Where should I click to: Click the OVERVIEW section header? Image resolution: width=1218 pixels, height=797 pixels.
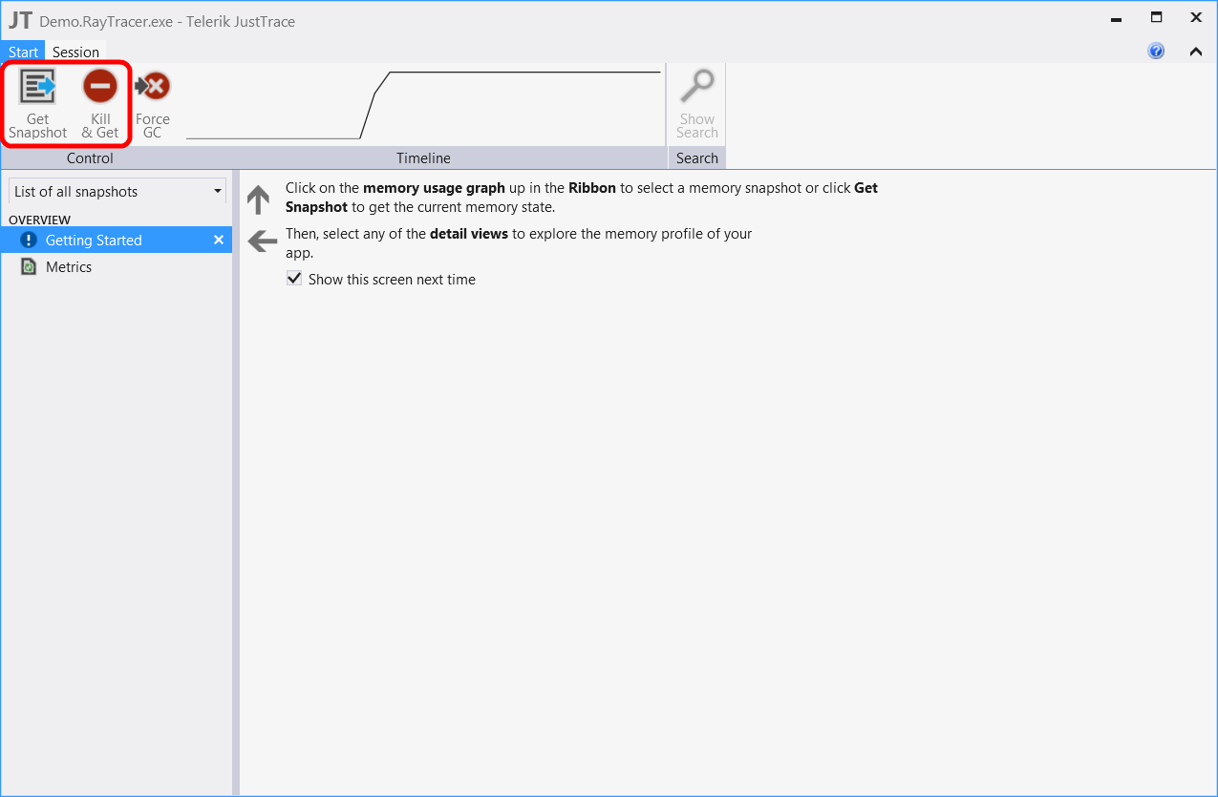40,220
